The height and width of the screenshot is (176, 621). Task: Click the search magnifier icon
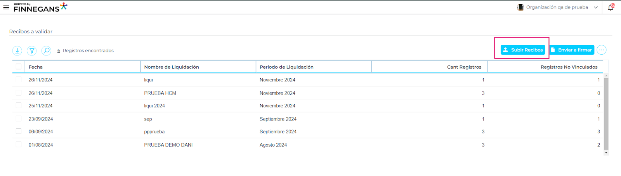46,51
